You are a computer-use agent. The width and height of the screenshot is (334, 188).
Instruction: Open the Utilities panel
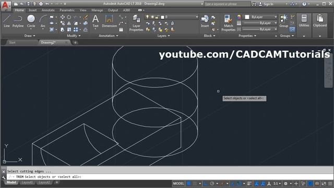coord(304,21)
